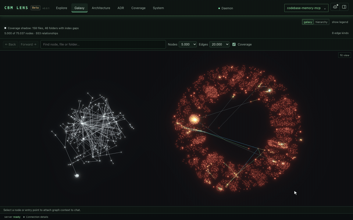Click the Beta version badge
This screenshot has width=353, height=220.
[x=35, y=8]
